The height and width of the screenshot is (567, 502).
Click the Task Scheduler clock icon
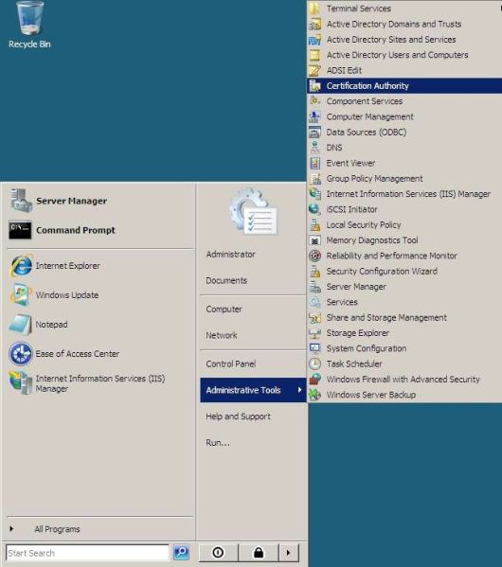[314, 363]
